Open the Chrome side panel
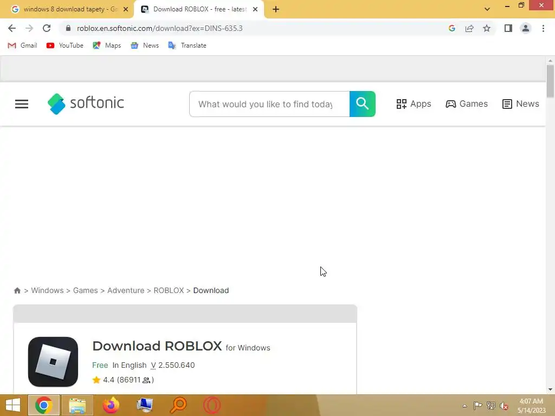This screenshot has height=416, width=555. (508, 28)
